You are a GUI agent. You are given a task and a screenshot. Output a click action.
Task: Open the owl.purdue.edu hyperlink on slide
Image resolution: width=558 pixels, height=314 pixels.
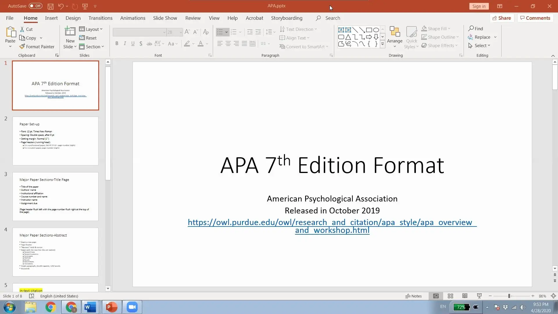pyautogui.click(x=332, y=226)
